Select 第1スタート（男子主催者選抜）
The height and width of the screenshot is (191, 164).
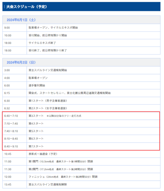[x=48, y=101]
